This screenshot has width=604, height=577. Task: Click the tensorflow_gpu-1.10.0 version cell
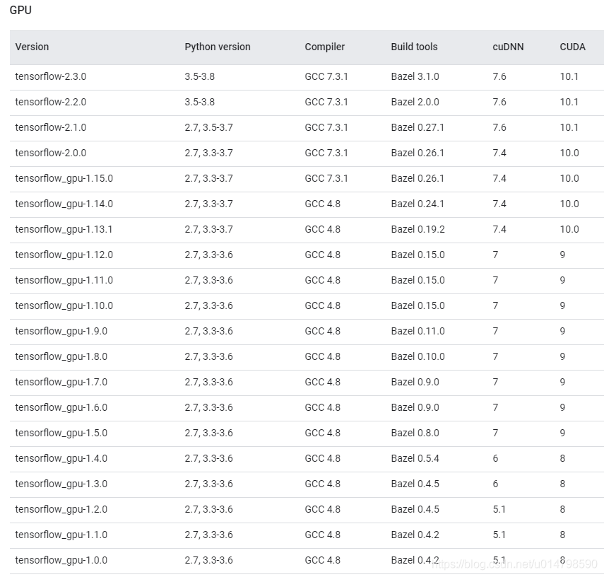tap(64, 305)
